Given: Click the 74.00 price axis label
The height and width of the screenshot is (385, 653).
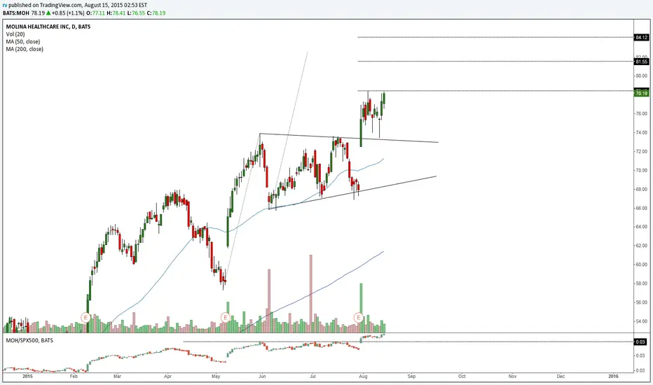Looking at the screenshot, I should (641, 132).
